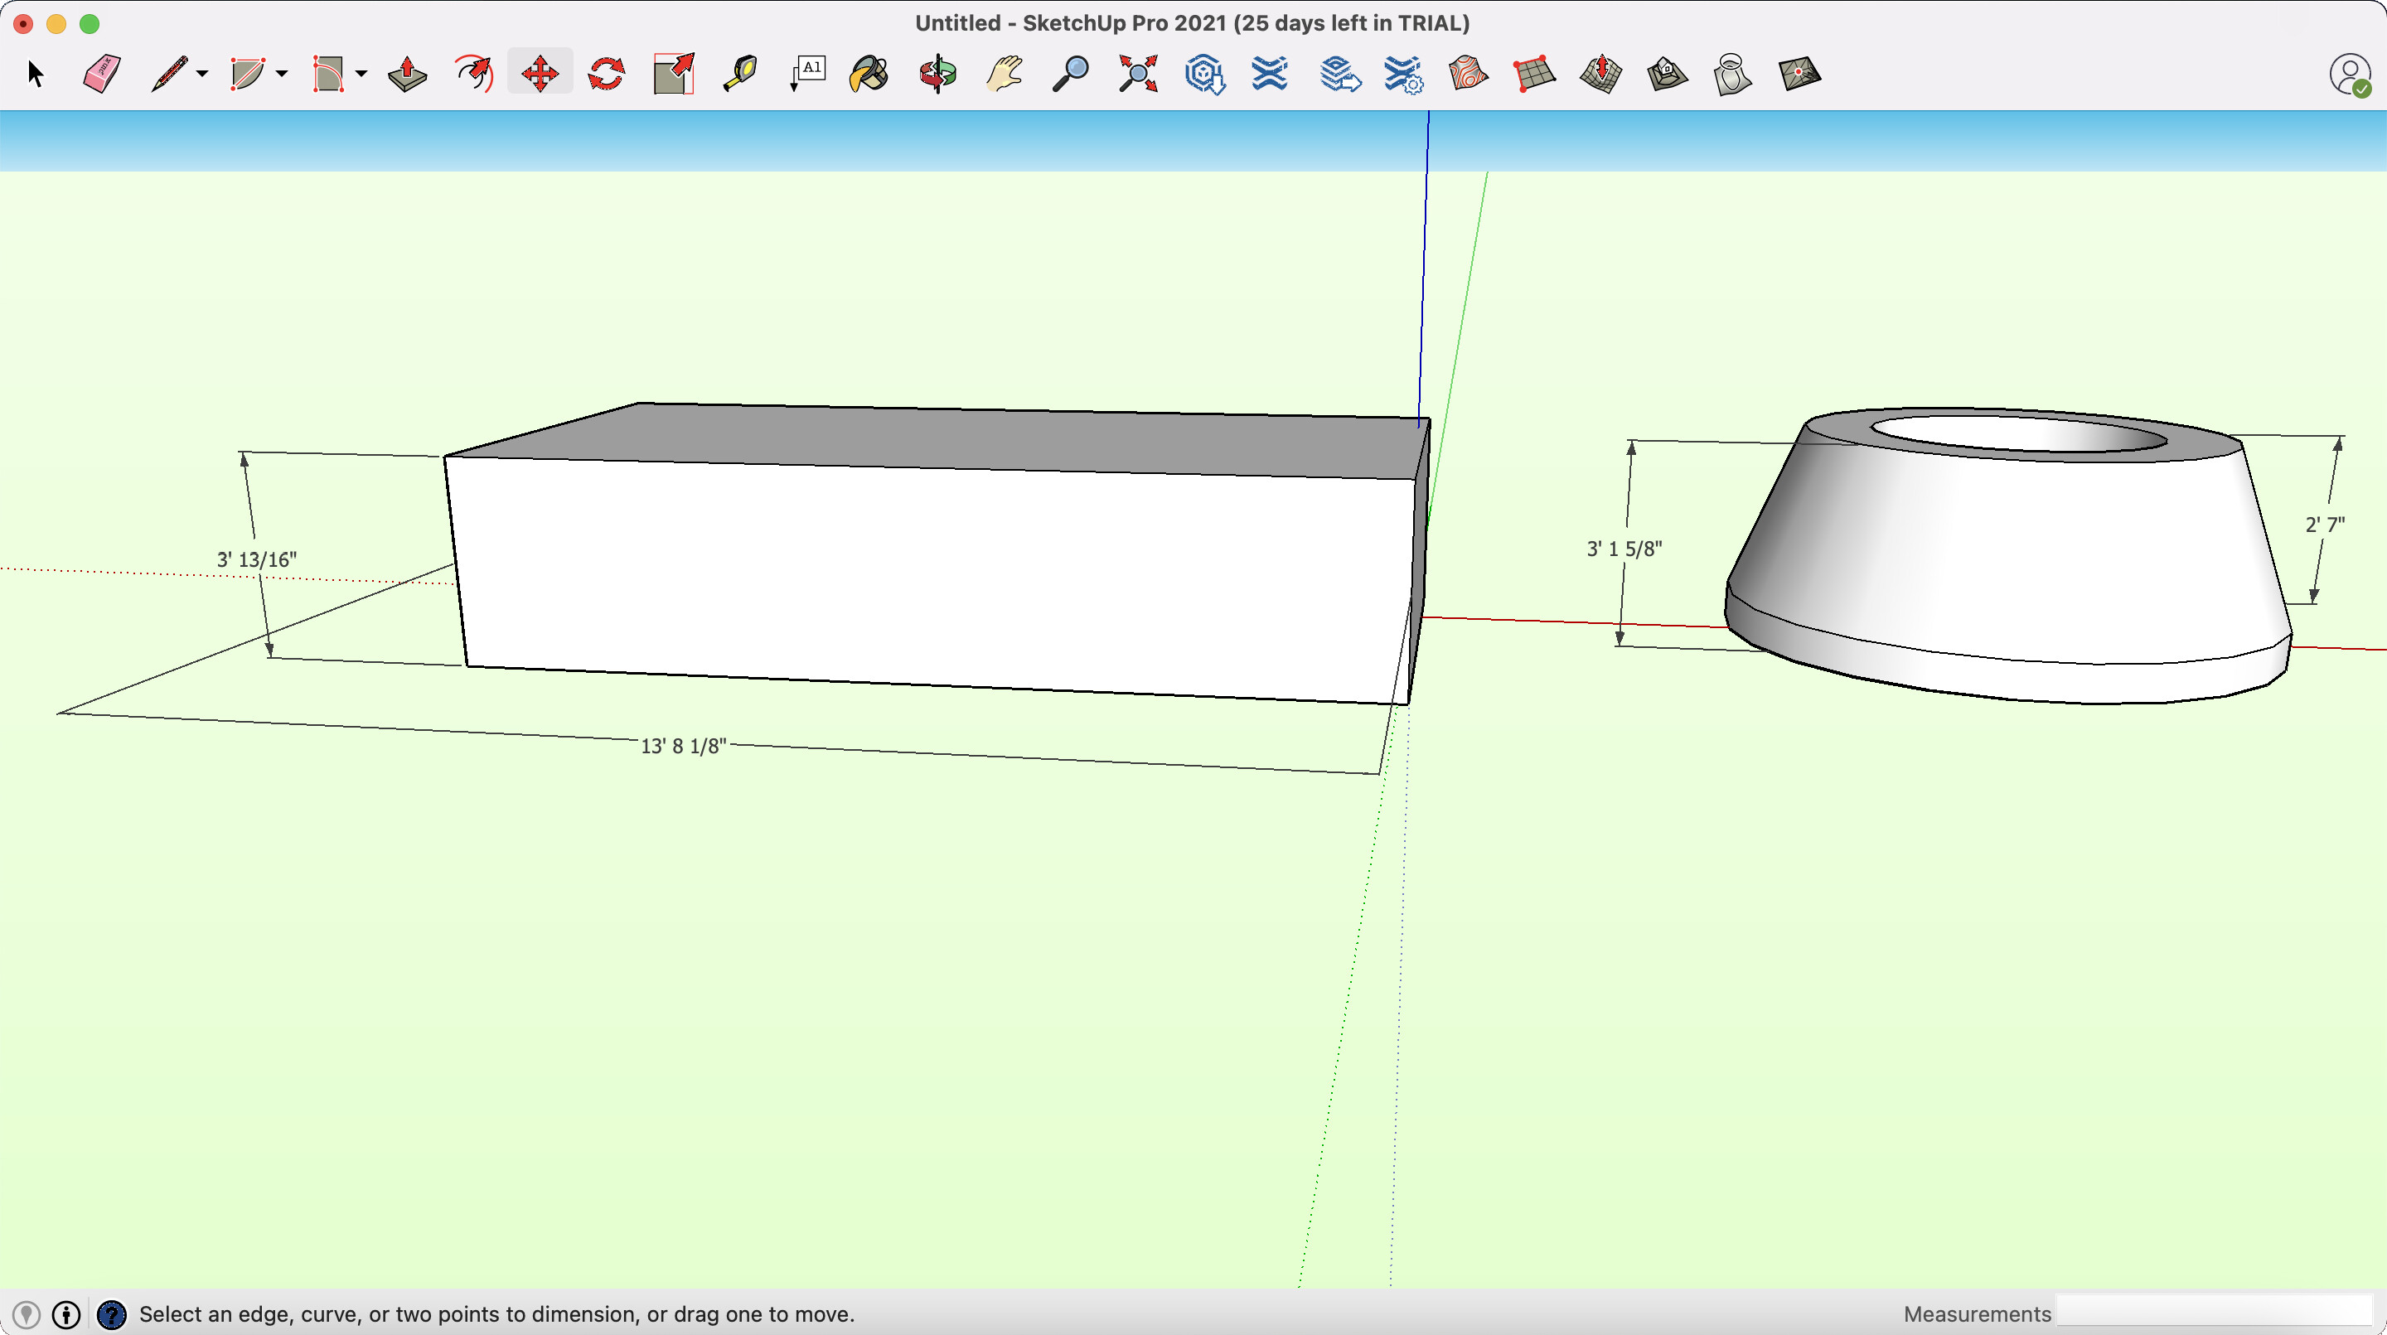Select the Rotate tool
This screenshot has width=2387, height=1335.
[606, 73]
